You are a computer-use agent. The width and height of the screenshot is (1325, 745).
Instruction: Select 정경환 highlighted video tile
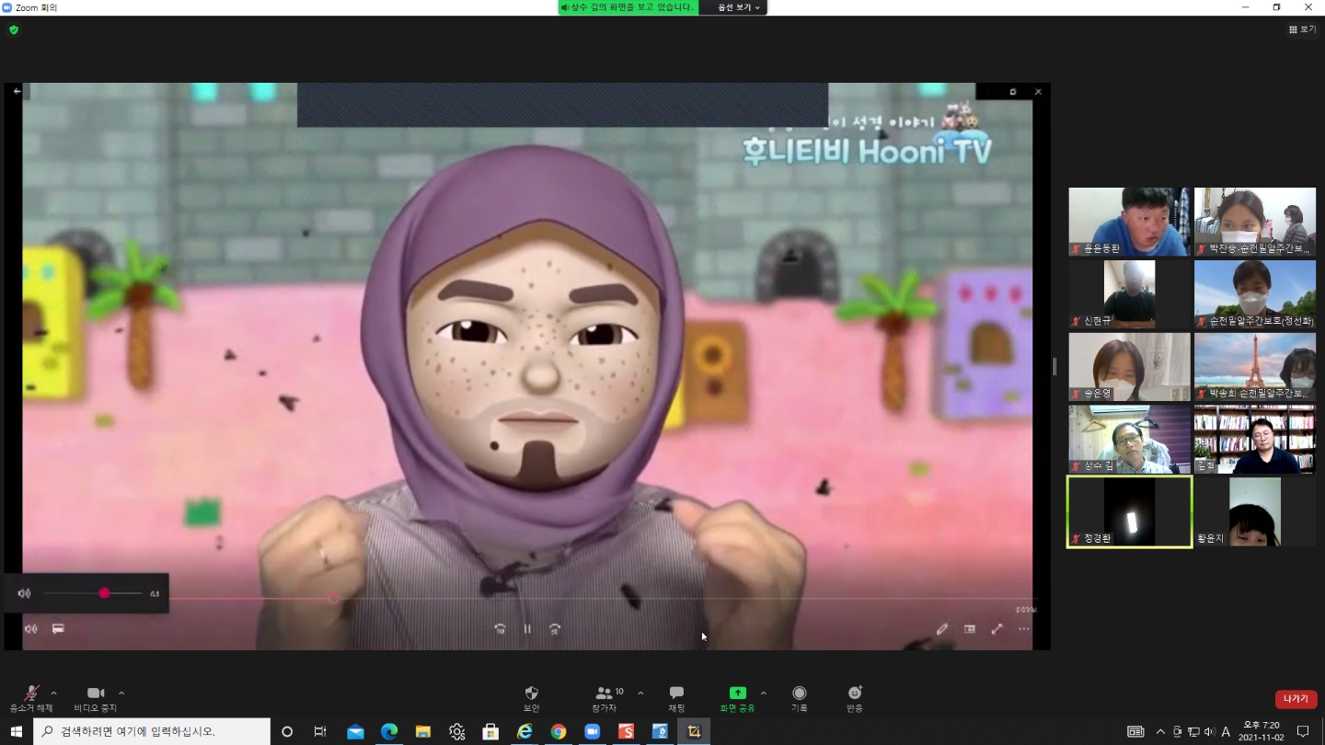click(x=1129, y=512)
